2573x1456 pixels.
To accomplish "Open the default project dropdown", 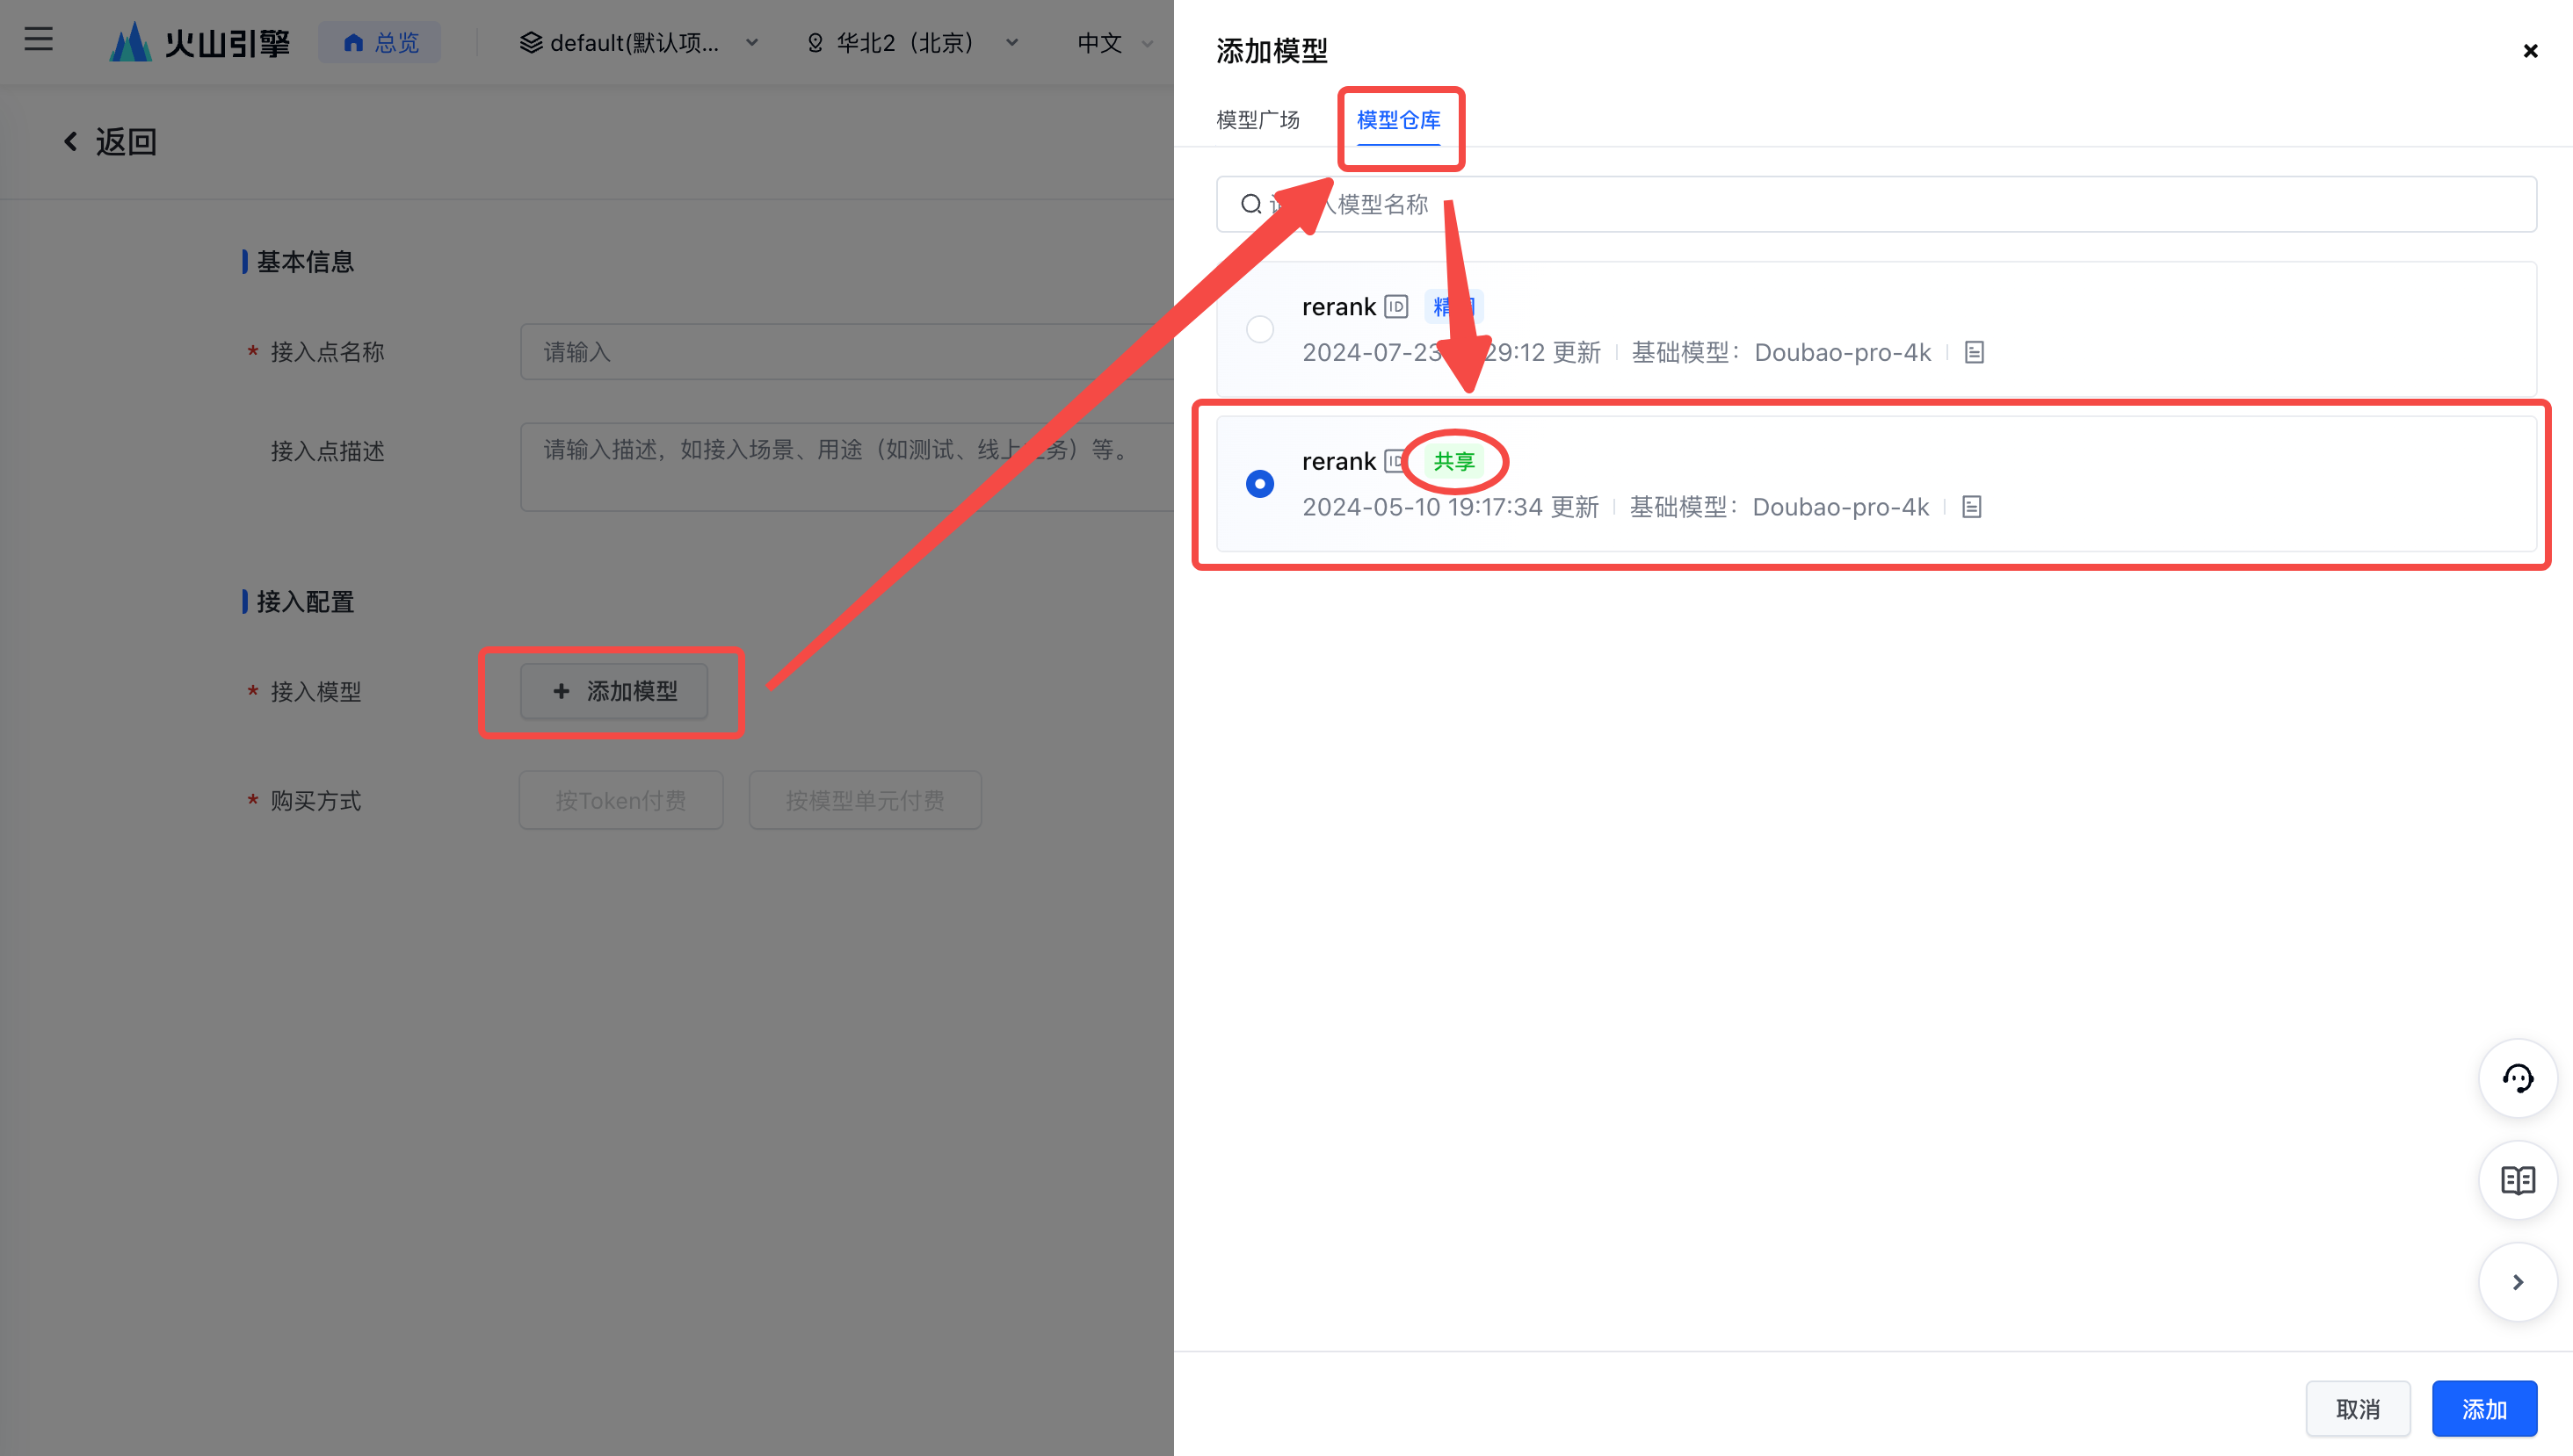I will coord(638,43).
